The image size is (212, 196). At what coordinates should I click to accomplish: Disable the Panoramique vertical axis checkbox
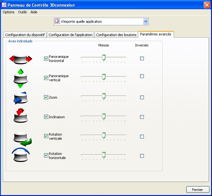46,78
